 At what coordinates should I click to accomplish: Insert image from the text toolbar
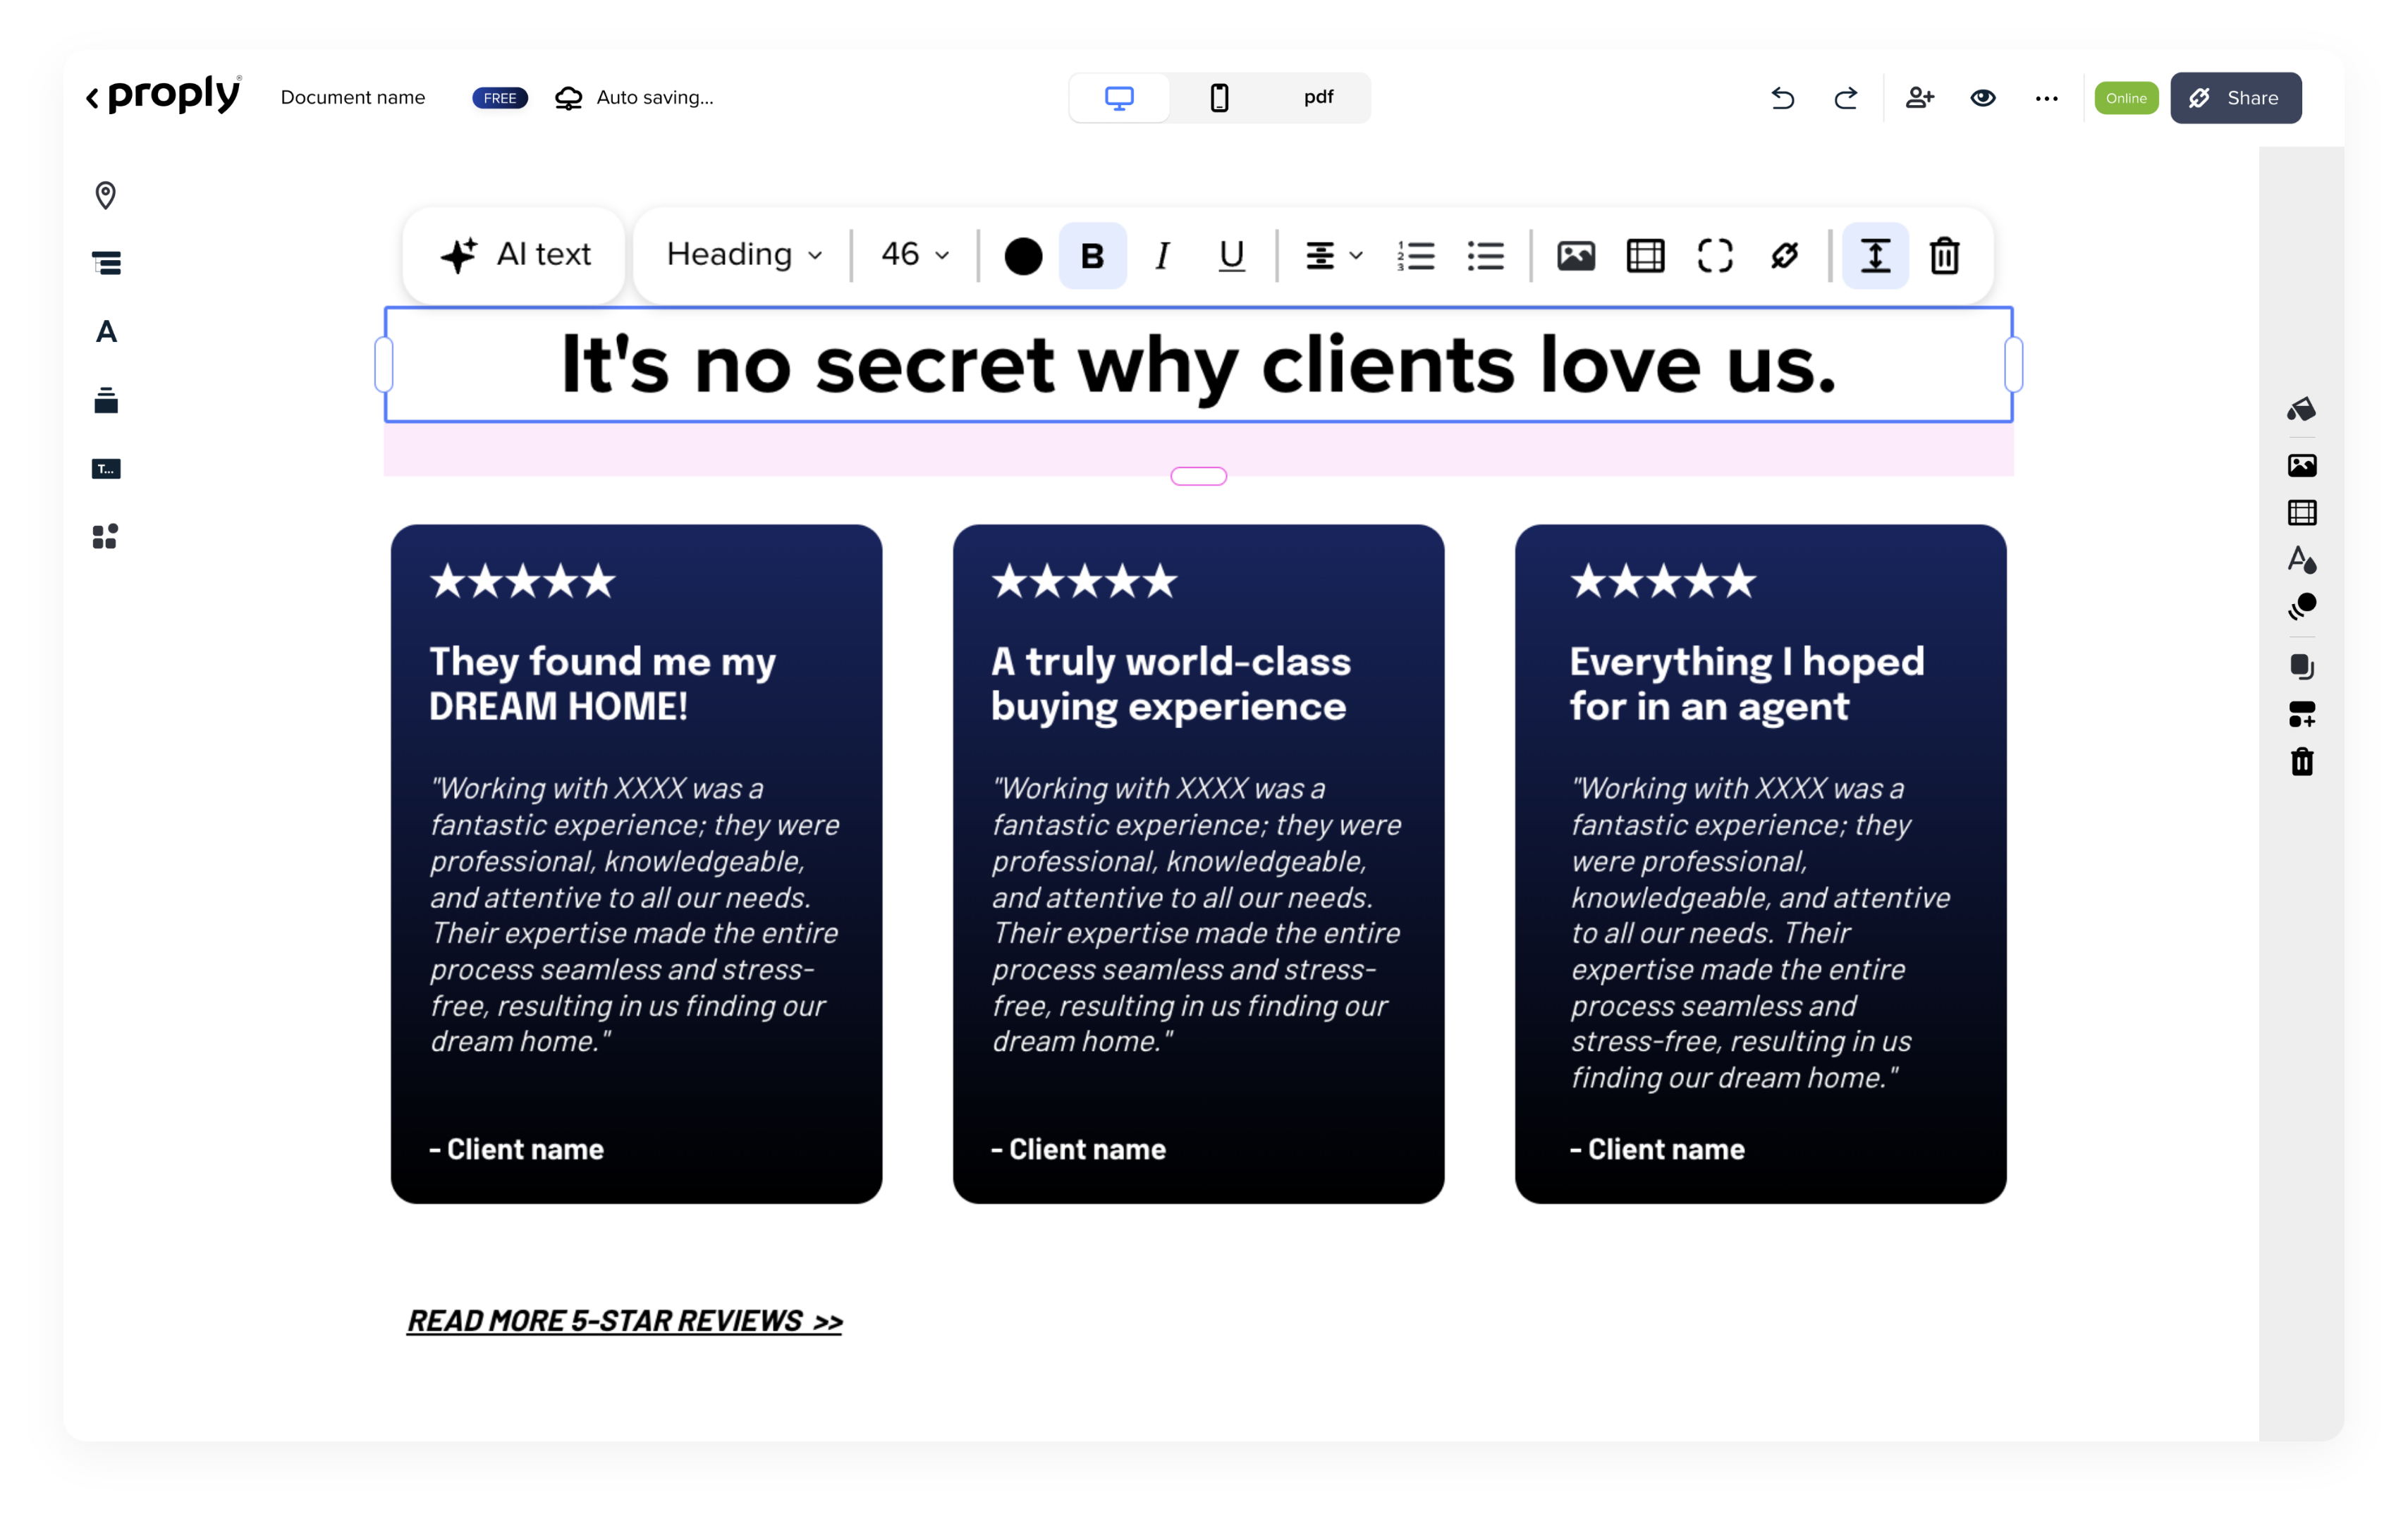pyautogui.click(x=1575, y=256)
